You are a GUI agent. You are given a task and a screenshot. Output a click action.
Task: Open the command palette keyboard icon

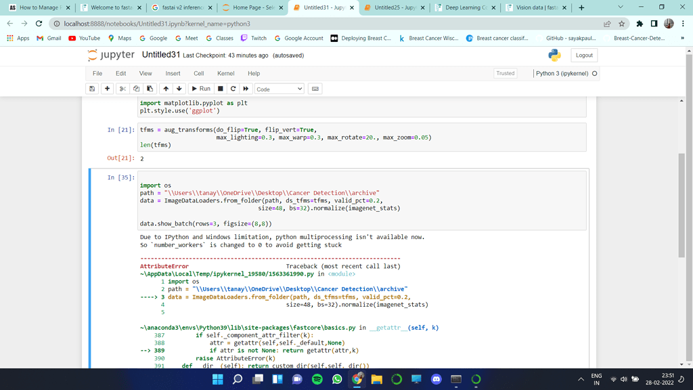pyautogui.click(x=314, y=88)
